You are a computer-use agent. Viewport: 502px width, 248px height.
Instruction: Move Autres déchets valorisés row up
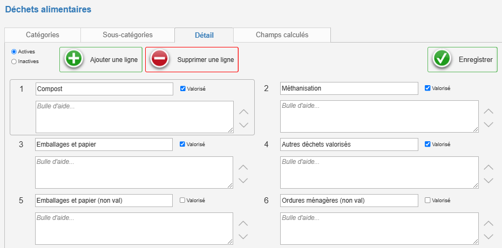point(488,167)
